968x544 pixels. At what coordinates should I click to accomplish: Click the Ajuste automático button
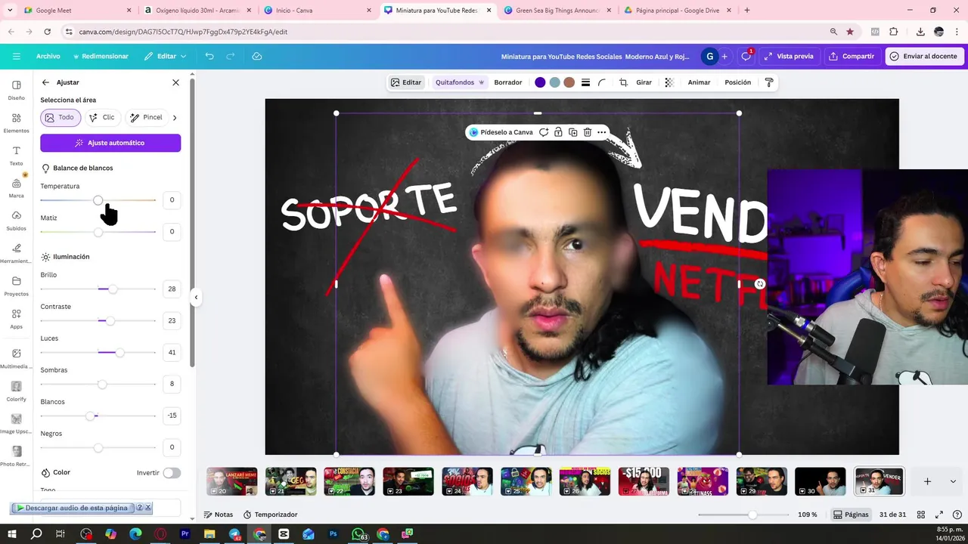click(110, 143)
